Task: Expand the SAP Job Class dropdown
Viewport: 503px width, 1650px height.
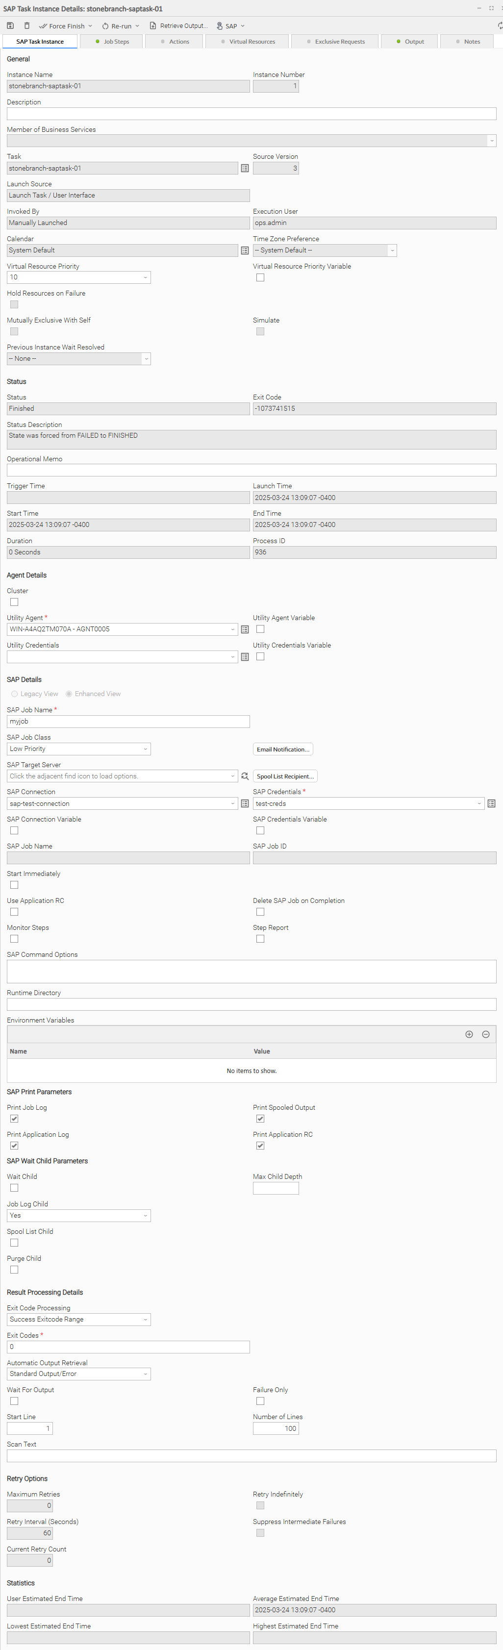Action: tap(79, 750)
